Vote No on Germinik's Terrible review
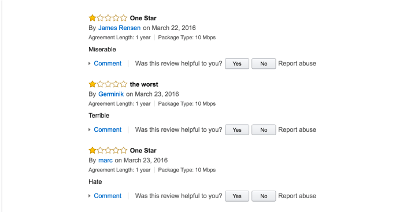The image size is (396, 212). pyautogui.click(x=264, y=130)
